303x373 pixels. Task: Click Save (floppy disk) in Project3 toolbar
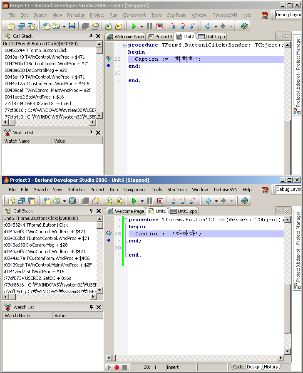coord(72,201)
